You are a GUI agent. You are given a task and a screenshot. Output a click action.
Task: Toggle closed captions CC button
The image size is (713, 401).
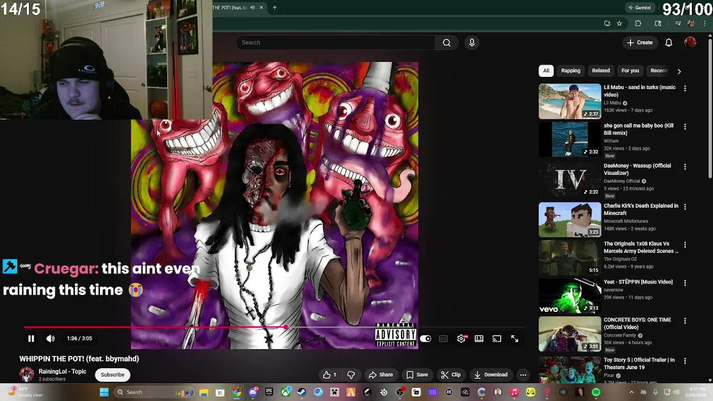click(x=443, y=339)
